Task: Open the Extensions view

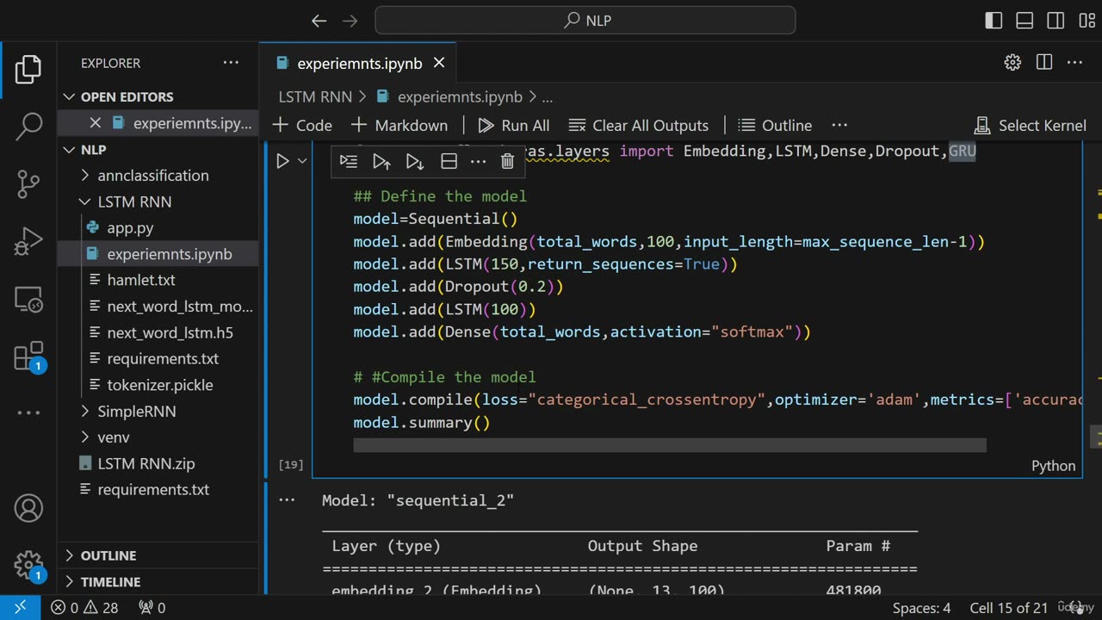Action: pyautogui.click(x=28, y=356)
